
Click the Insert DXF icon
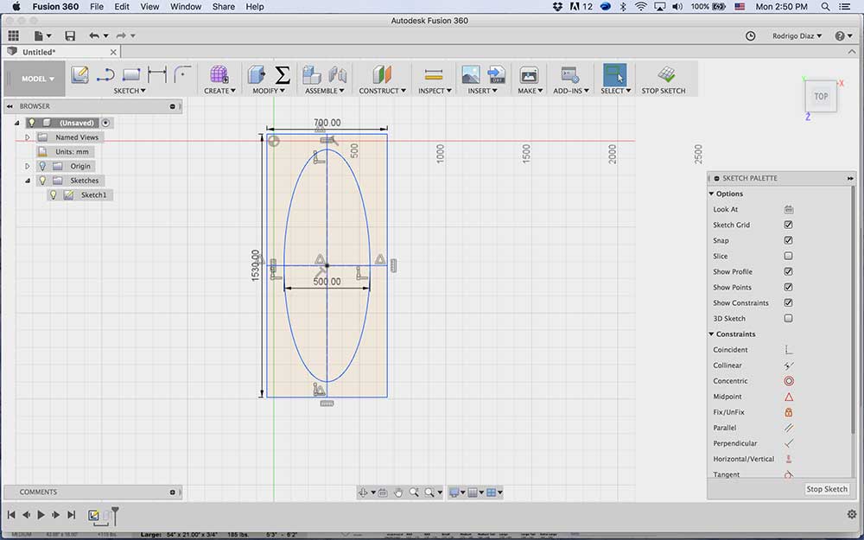[497, 74]
